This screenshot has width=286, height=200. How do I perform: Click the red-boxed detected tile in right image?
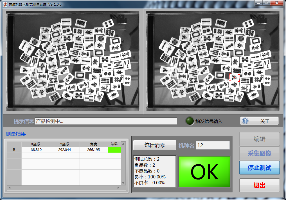point(235,78)
